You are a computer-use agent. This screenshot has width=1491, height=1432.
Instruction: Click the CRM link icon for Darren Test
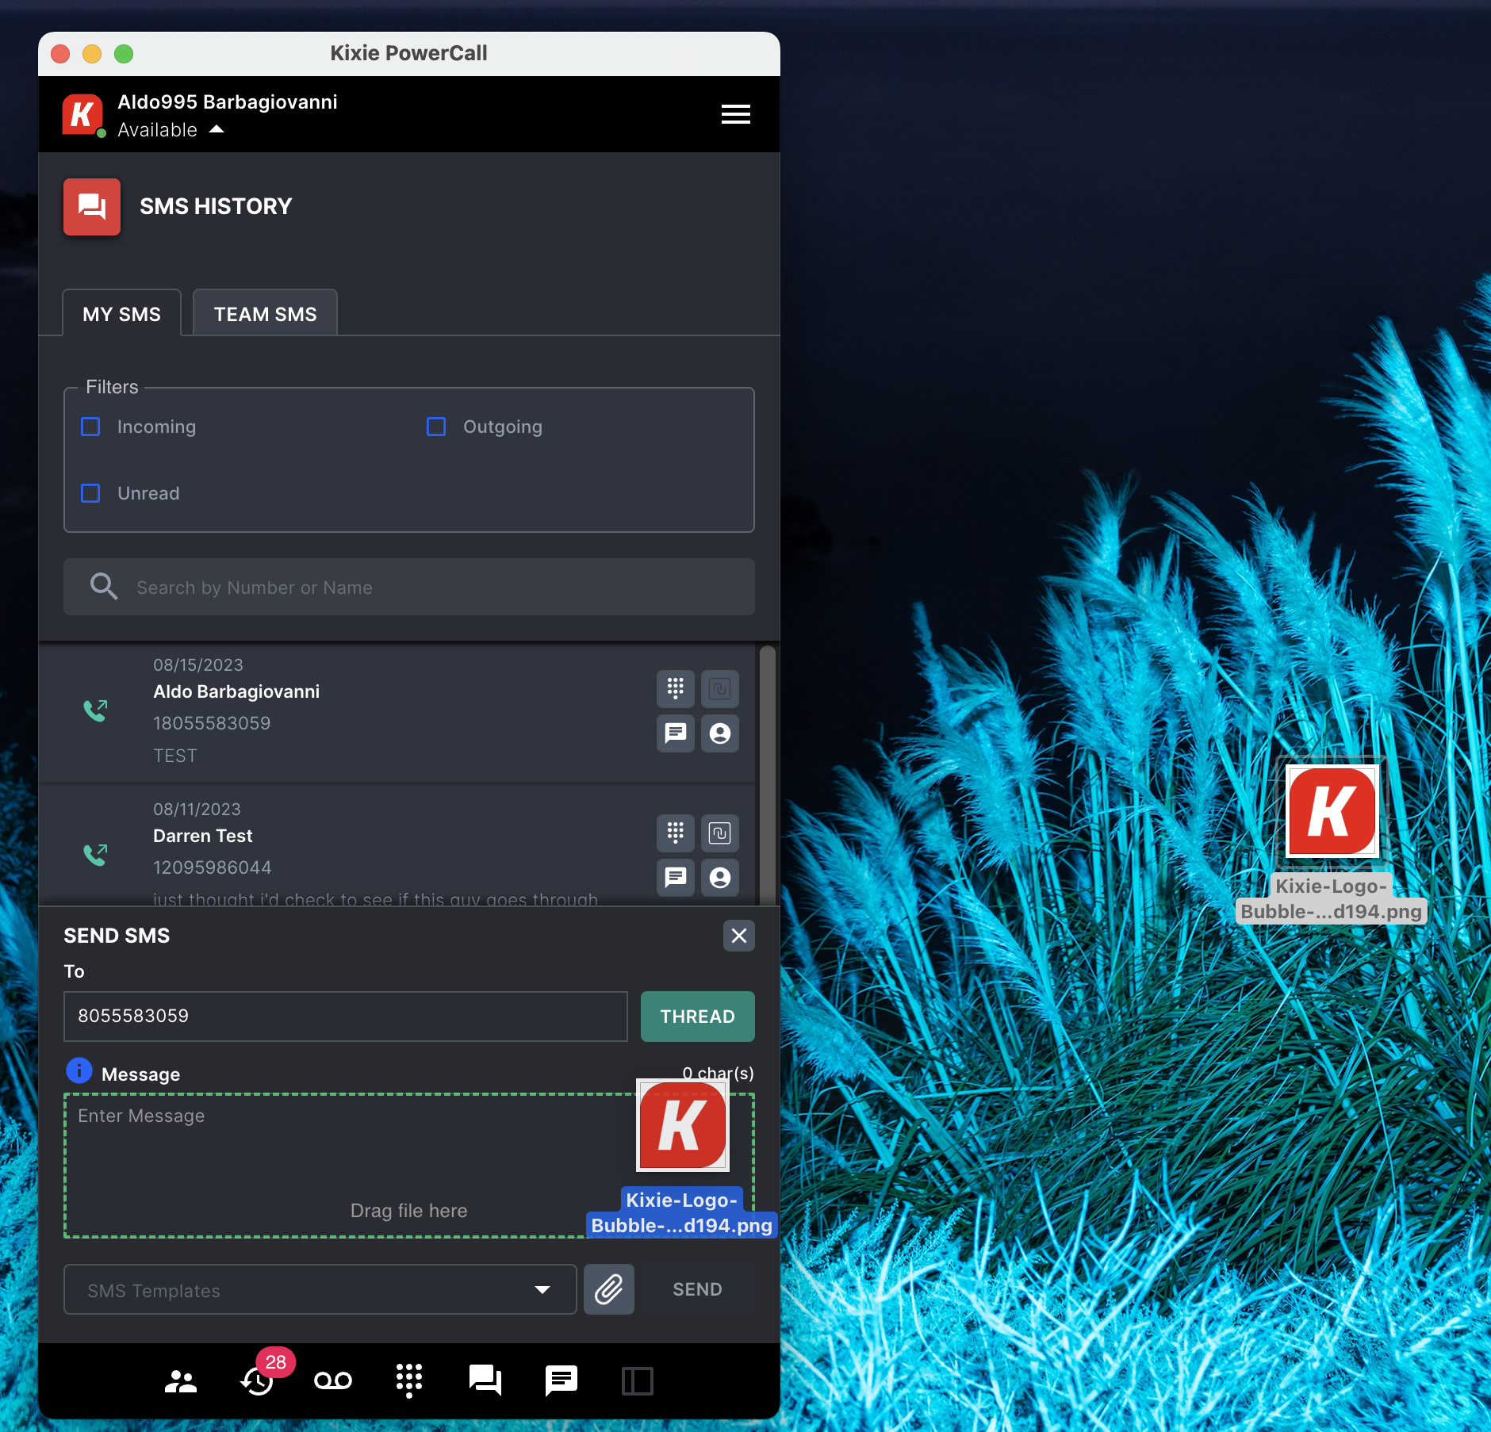[720, 833]
